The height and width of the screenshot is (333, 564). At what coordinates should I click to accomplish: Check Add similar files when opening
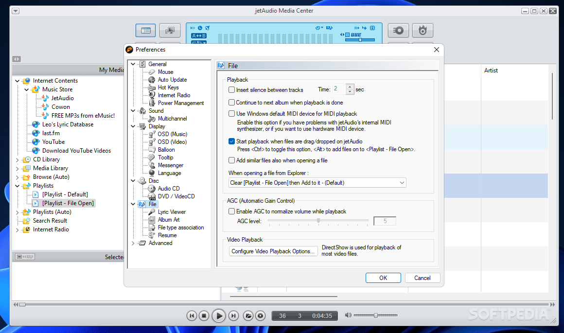(x=231, y=160)
